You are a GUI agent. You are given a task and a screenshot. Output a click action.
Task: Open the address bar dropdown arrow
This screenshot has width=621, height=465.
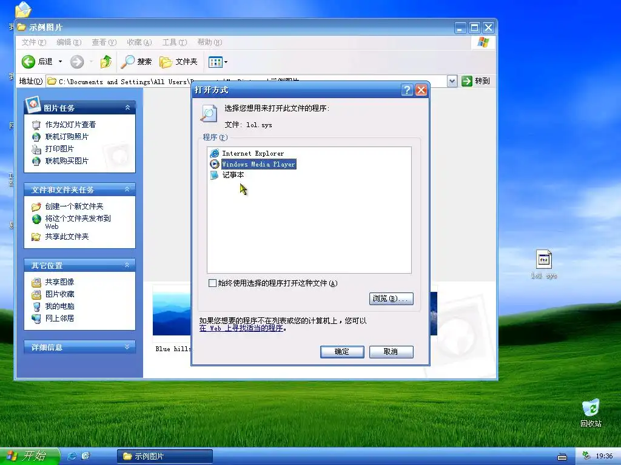click(452, 81)
